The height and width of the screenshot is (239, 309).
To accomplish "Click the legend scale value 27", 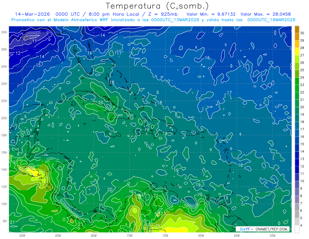I will coord(302,55).
